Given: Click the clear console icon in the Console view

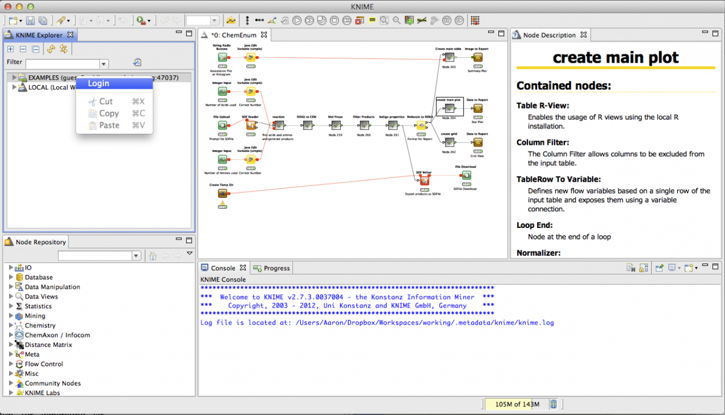Looking at the screenshot, I should (631, 266).
